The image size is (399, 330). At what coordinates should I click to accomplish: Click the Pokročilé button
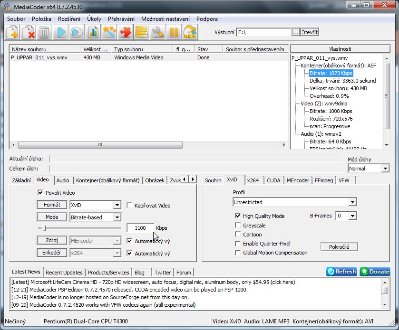click(339, 247)
